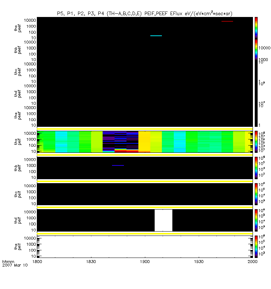This screenshot has height=289, width=271.
Task: Click the 1900 time axis label
Action: point(145,261)
